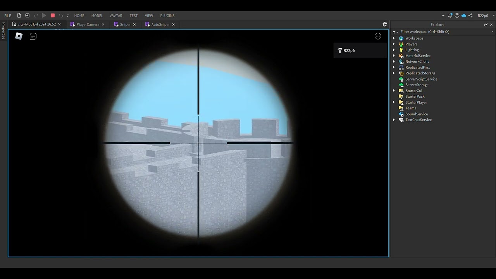Open the help question mark icon
Image resolution: width=496 pixels, height=279 pixels.
457,15
